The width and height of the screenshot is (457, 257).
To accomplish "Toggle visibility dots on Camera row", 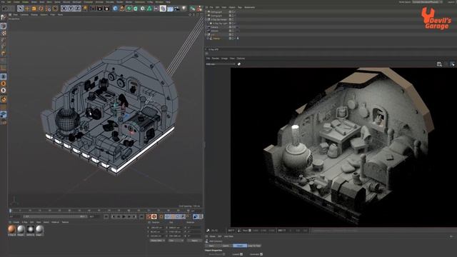I will 233,27.
